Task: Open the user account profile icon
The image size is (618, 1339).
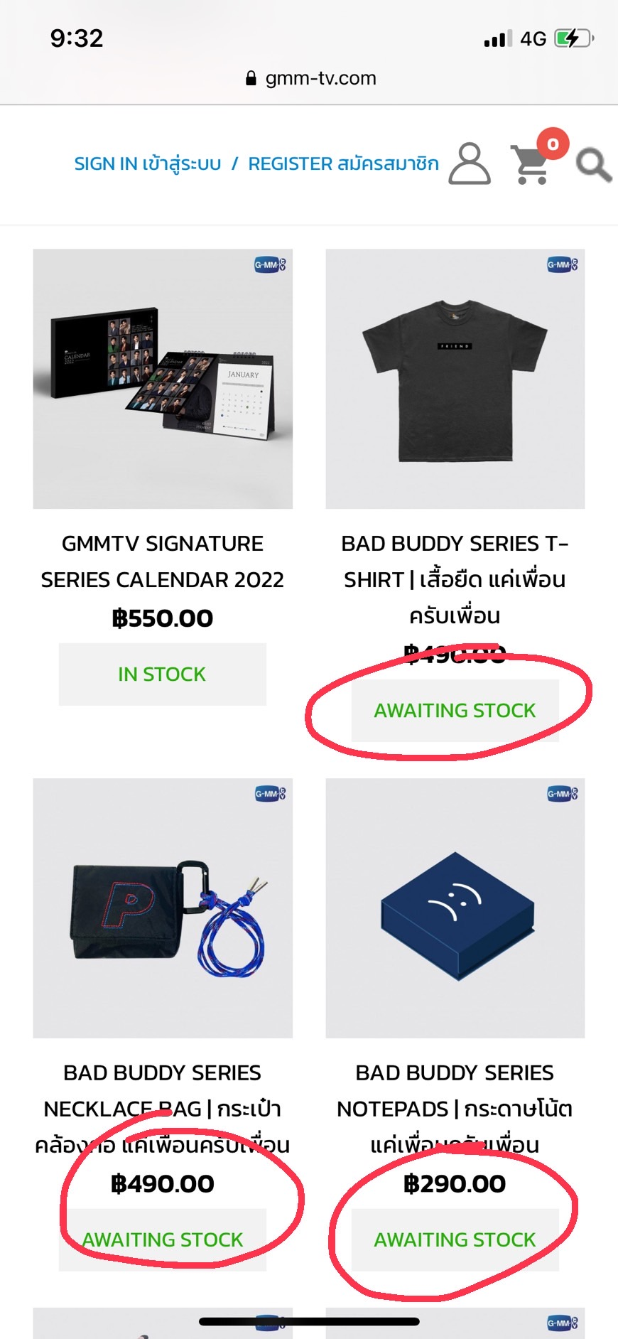Action: [x=470, y=163]
